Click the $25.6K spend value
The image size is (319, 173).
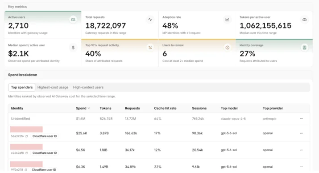pos(81,133)
